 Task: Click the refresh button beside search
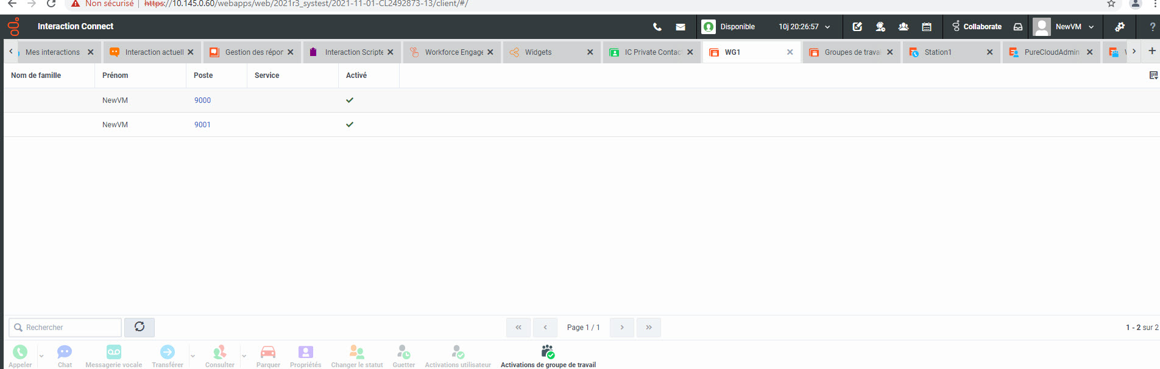140,327
